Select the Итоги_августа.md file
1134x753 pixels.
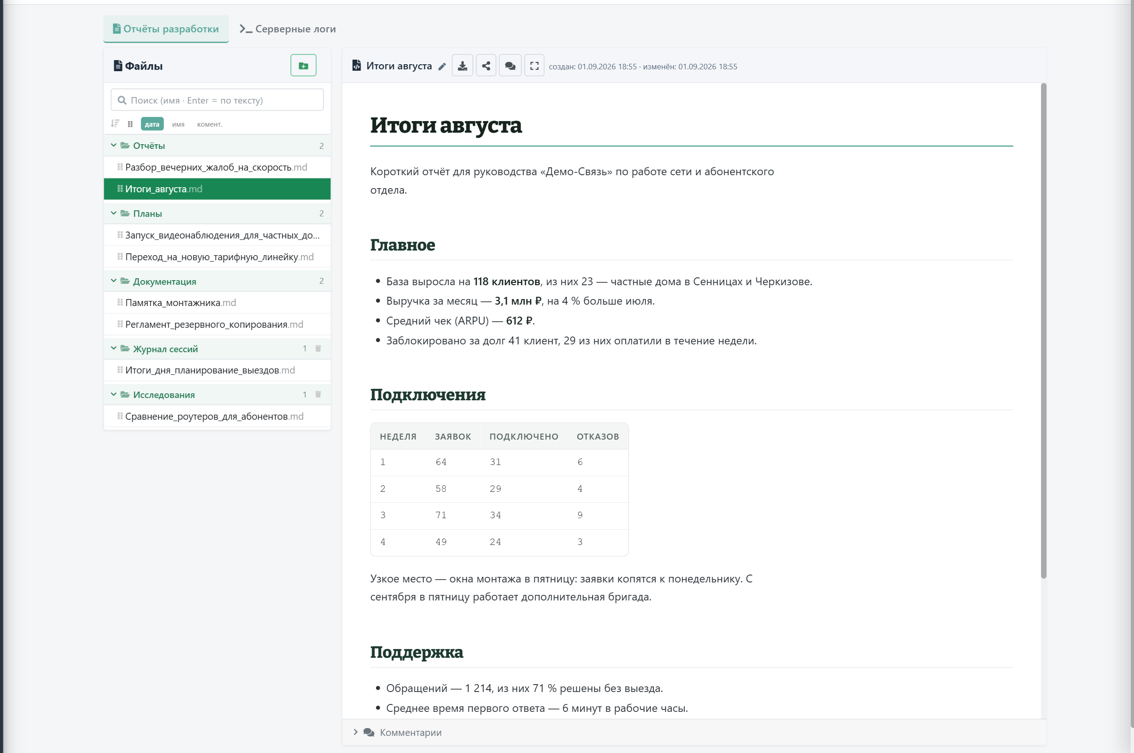click(x=217, y=189)
